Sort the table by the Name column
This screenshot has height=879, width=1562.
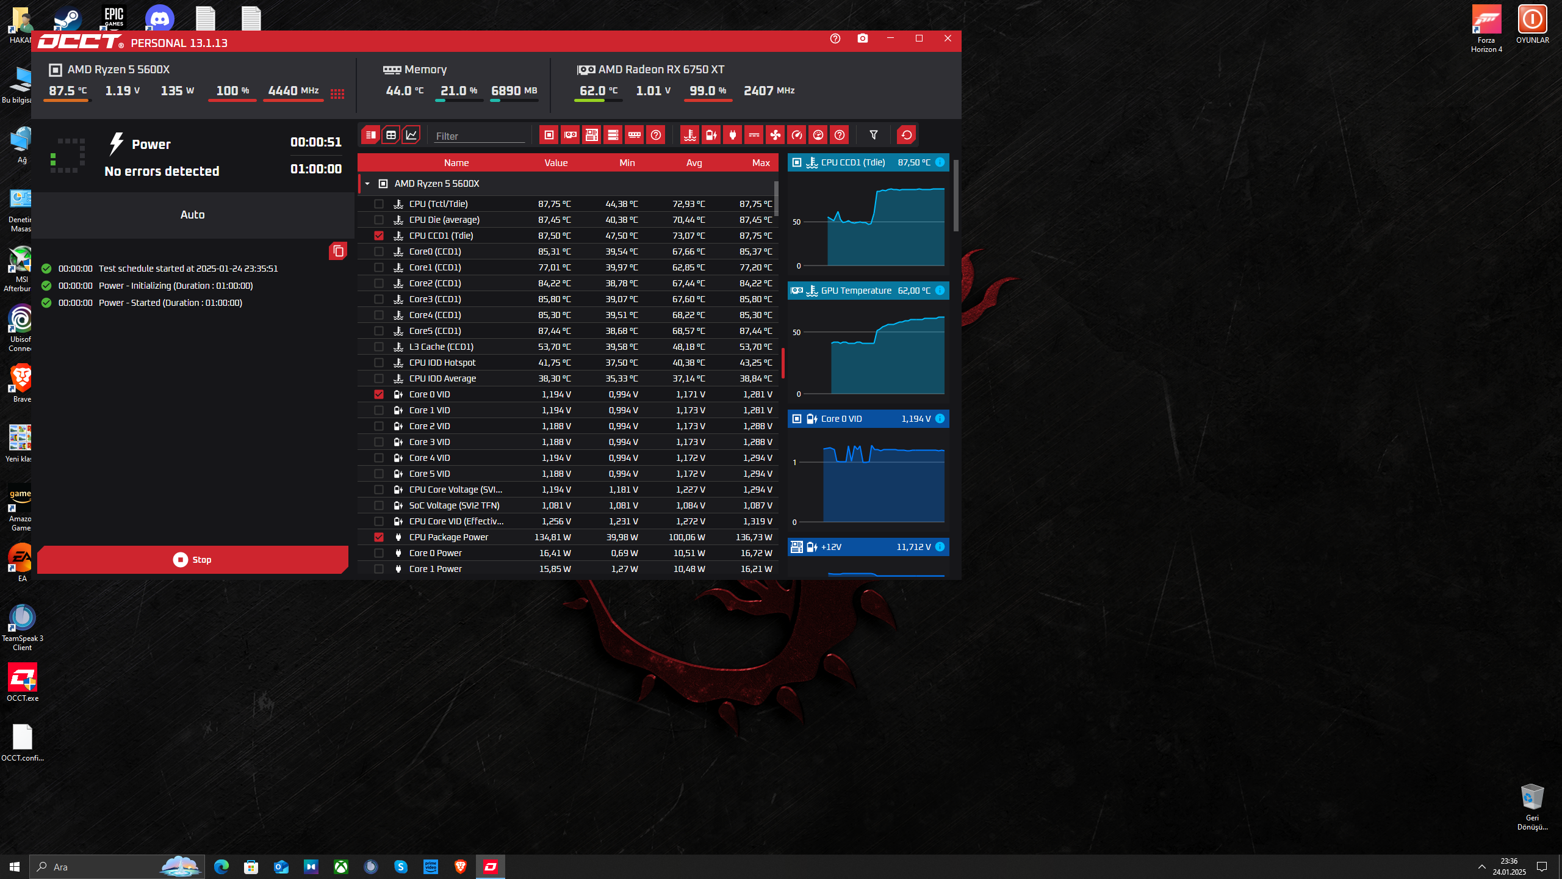456,163
